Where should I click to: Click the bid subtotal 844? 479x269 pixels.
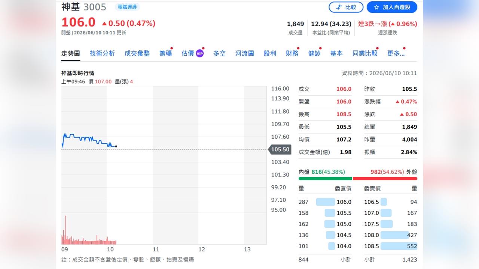tap(303, 259)
